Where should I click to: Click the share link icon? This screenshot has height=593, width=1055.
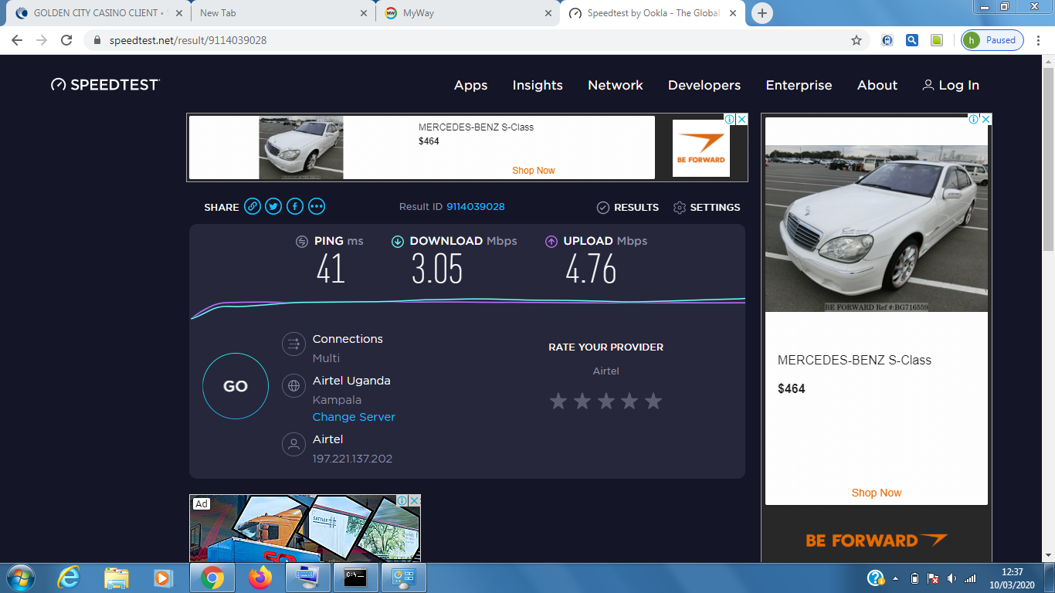[x=252, y=206]
